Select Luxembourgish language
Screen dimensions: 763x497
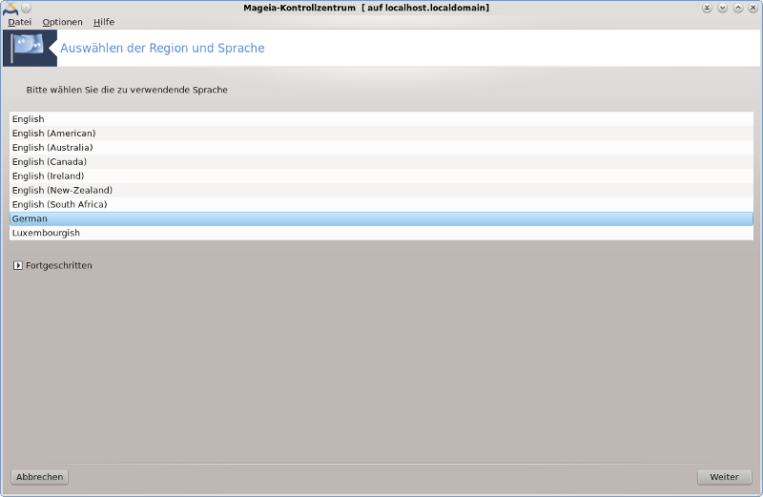(381, 233)
